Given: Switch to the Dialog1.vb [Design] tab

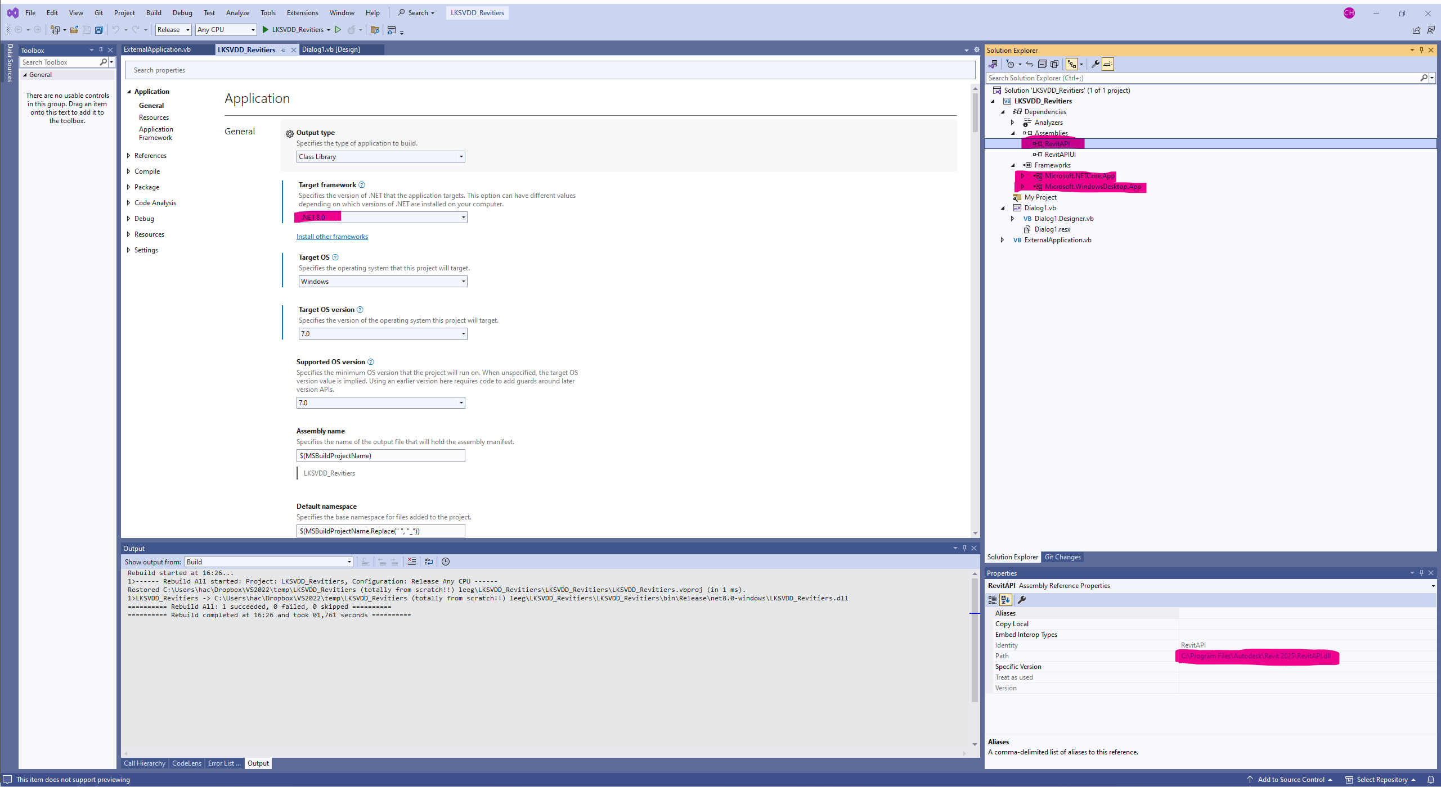Looking at the screenshot, I should (331, 49).
